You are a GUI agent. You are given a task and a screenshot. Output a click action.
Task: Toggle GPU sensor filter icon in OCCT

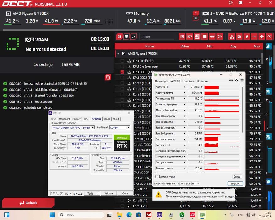190,36
